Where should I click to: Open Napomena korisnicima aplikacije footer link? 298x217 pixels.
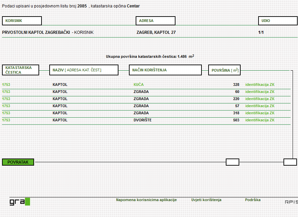coord(146,200)
